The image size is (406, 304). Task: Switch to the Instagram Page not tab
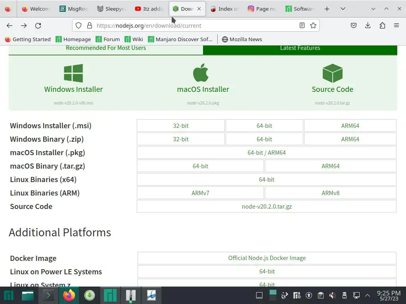pyautogui.click(x=262, y=9)
